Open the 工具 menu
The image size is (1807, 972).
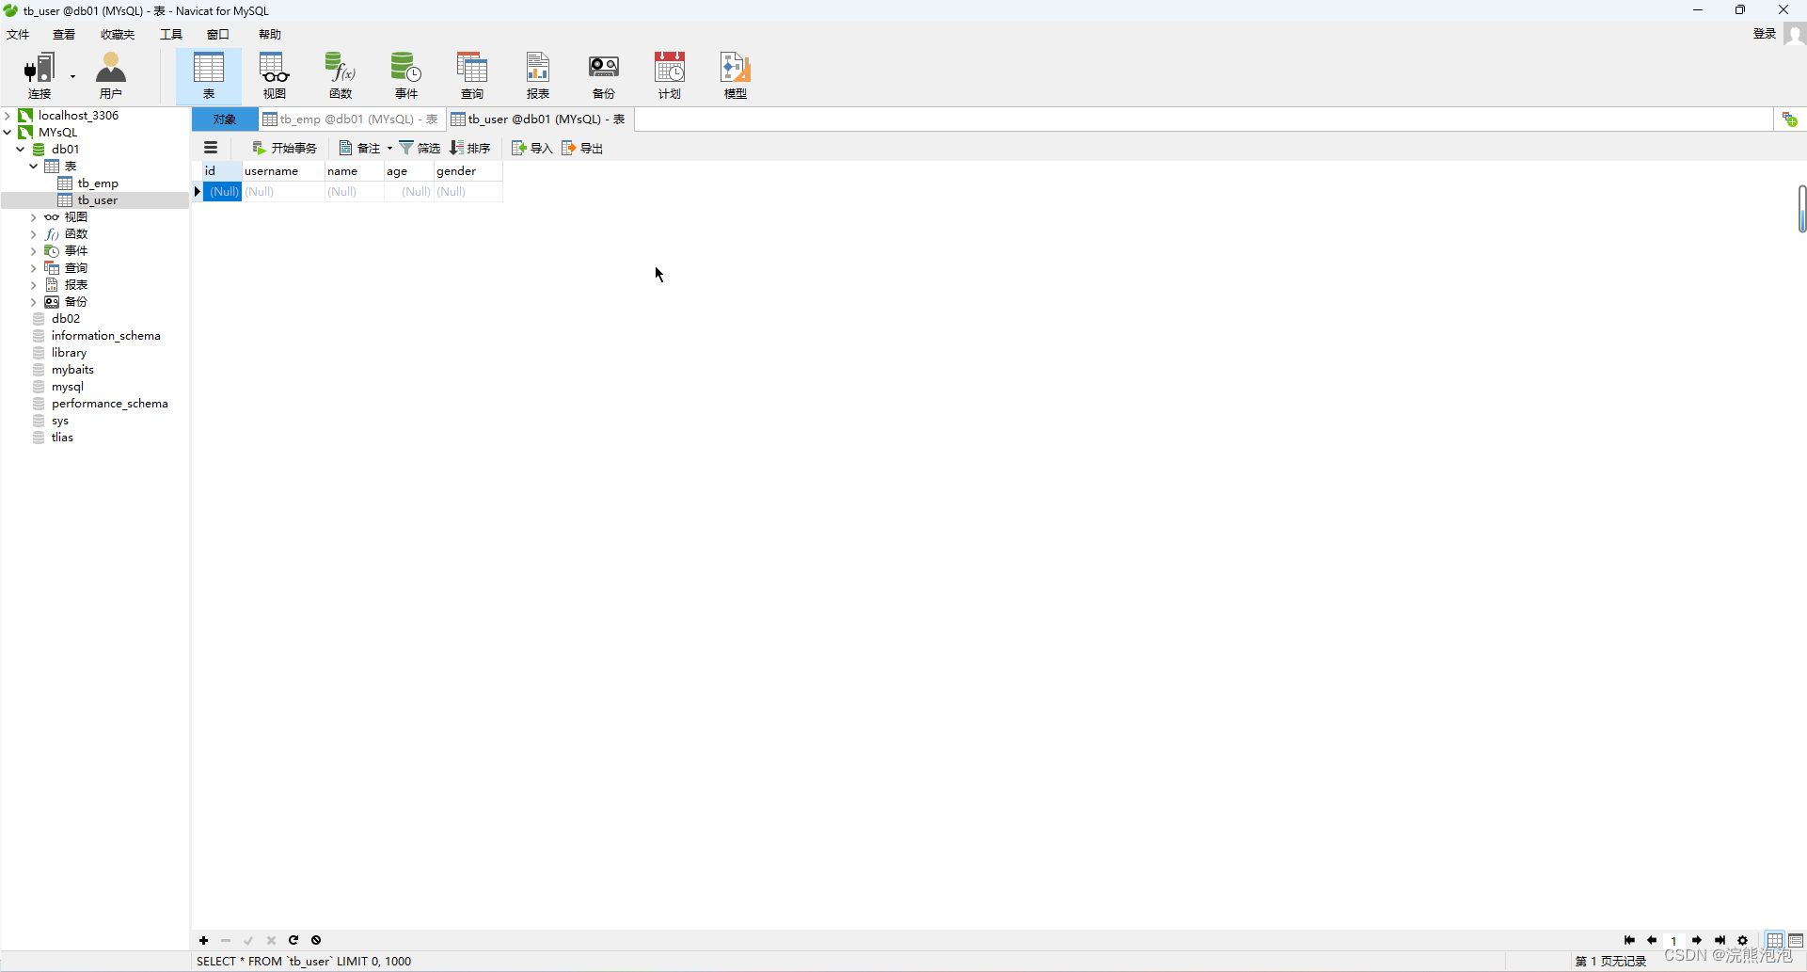click(x=169, y=34)
